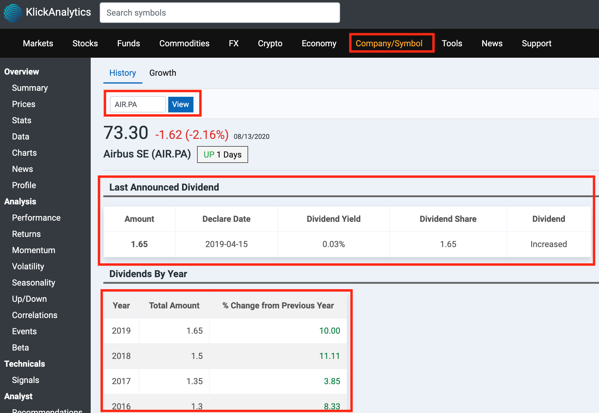Click the AIR.PA symbol input box
599x413 pixels.
click(138, 104)
